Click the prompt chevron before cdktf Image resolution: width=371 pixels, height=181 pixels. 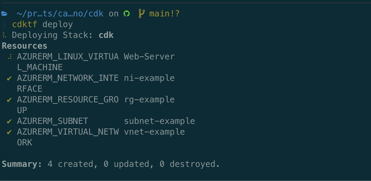(x=4, y=24)
